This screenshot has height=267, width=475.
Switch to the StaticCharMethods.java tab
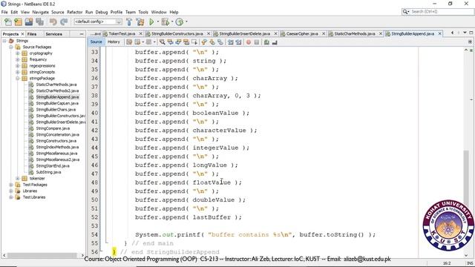355,33
